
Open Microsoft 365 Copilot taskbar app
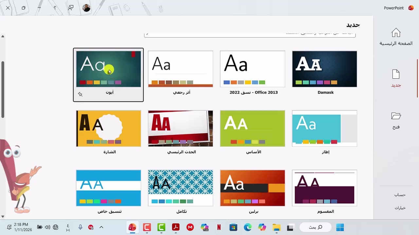click(205, 227)
